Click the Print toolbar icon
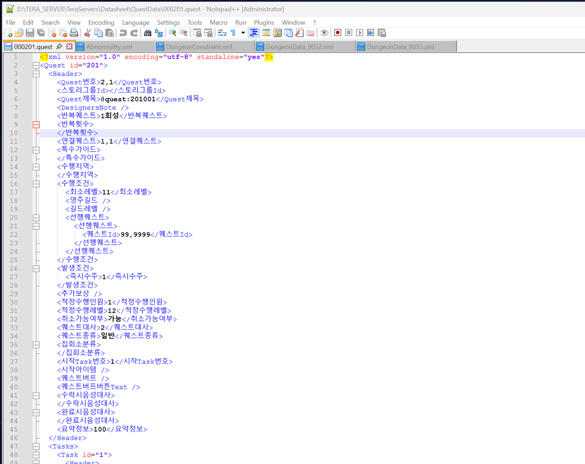This screenshot has height=464, width=585. pos(74,33)
